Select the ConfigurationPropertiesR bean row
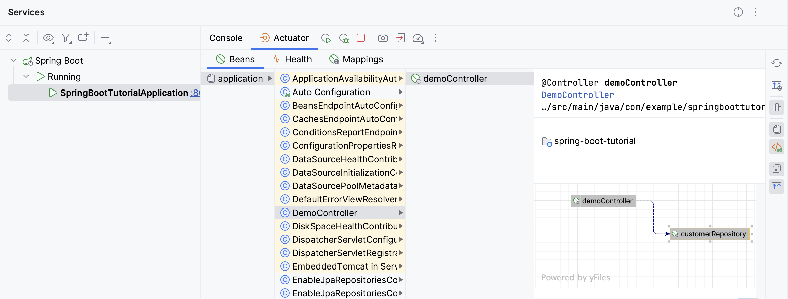Screen dimensions: 788x299 tap(340, 145)
